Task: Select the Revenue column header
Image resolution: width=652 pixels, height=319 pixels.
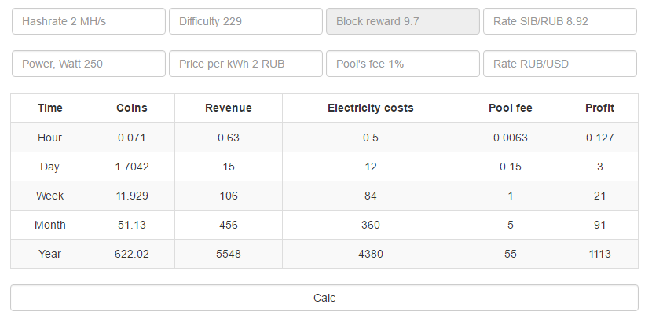Action: click(x=229, y=108)
